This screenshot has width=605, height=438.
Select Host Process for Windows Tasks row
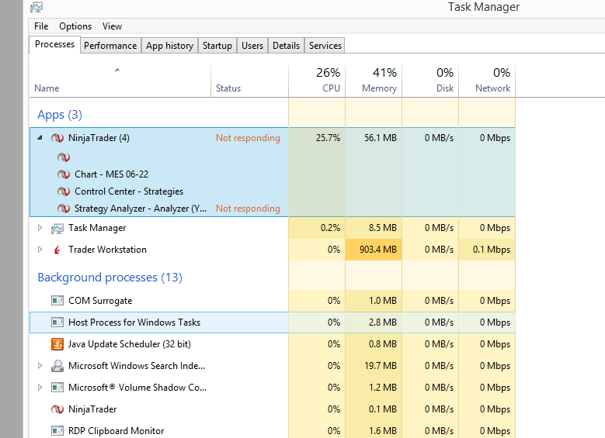point(134,322)
